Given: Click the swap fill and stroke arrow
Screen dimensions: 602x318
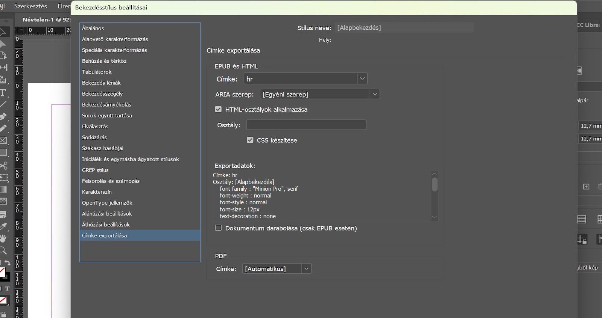Looking at the screenshot, I should (8, 263).
